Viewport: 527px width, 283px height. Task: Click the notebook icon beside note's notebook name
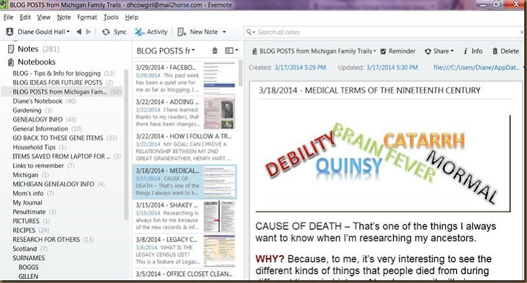click(x=255, y=51)
